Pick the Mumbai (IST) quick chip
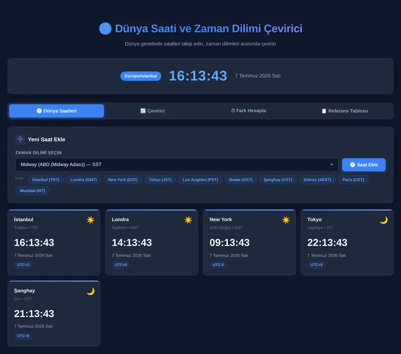Image resolution: width=401 pixels, height=354 pixels. tap(32, 191)
